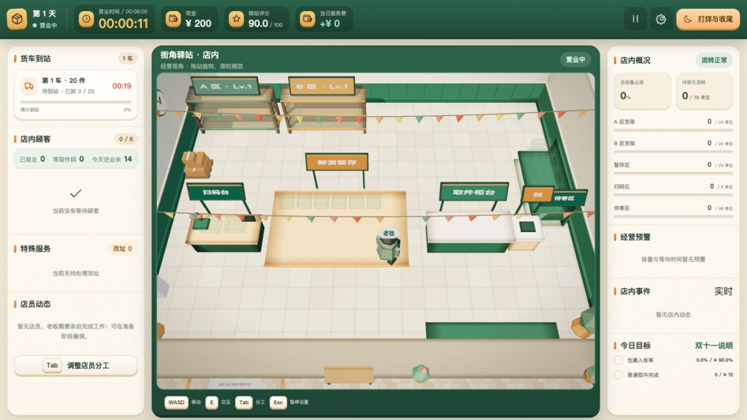Click the A区货架 capacity bar

tap(673, 130)
